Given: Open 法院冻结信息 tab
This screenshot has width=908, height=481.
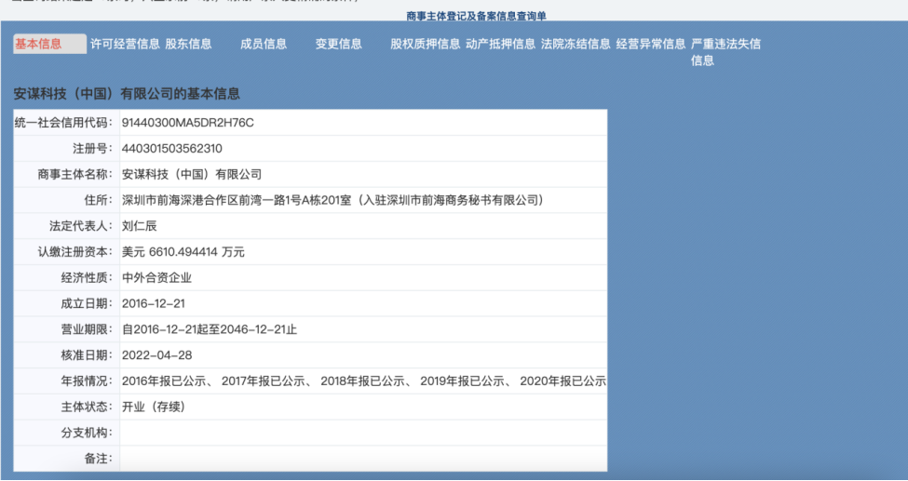Looking at the screenshot, I should (576, 44).
